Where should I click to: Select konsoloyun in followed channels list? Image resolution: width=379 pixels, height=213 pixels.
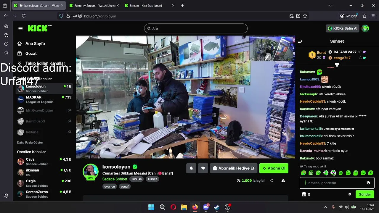44,88
